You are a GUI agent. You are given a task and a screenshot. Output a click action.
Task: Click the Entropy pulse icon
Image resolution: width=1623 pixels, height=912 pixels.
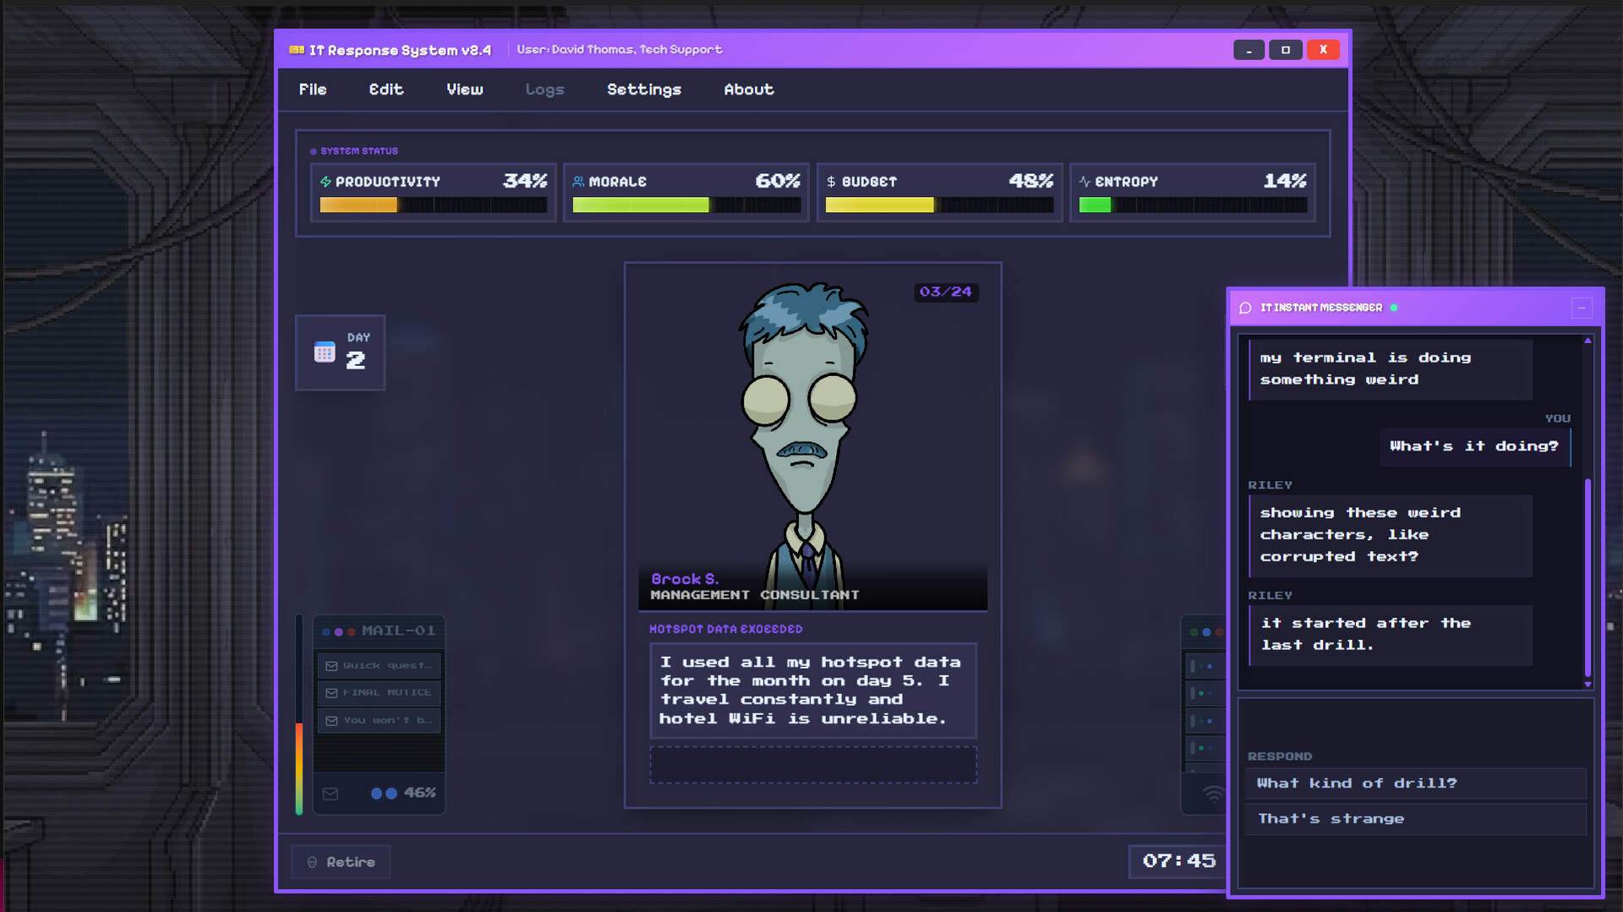pyautogui.click(x=1085, y=182)
